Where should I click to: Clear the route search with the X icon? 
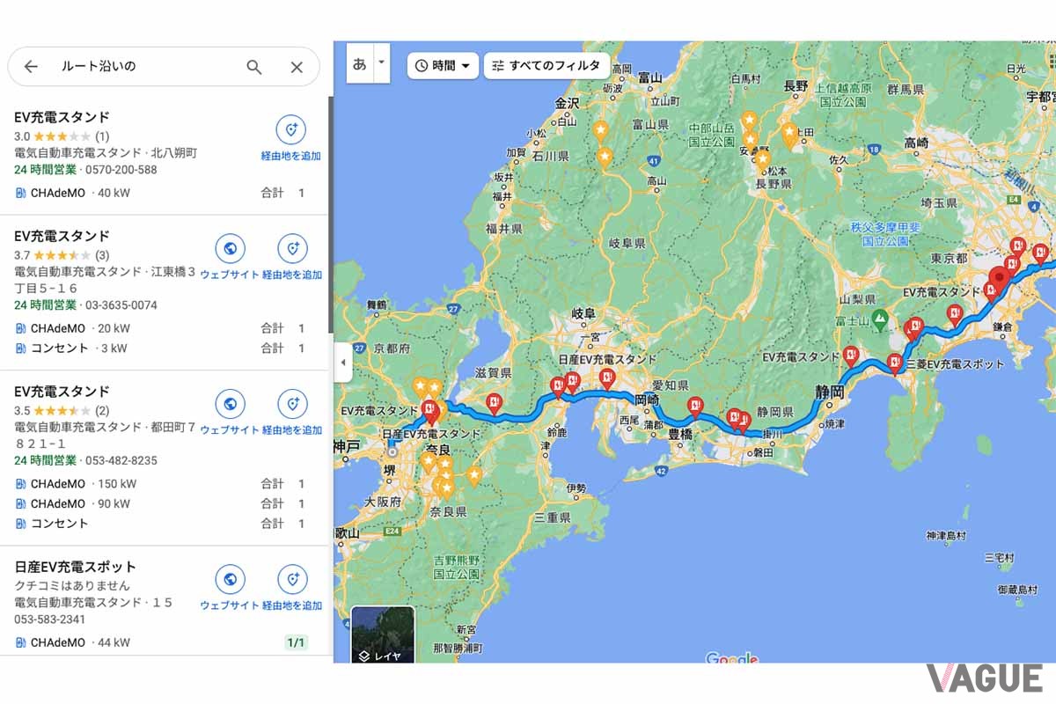point(297,67)
